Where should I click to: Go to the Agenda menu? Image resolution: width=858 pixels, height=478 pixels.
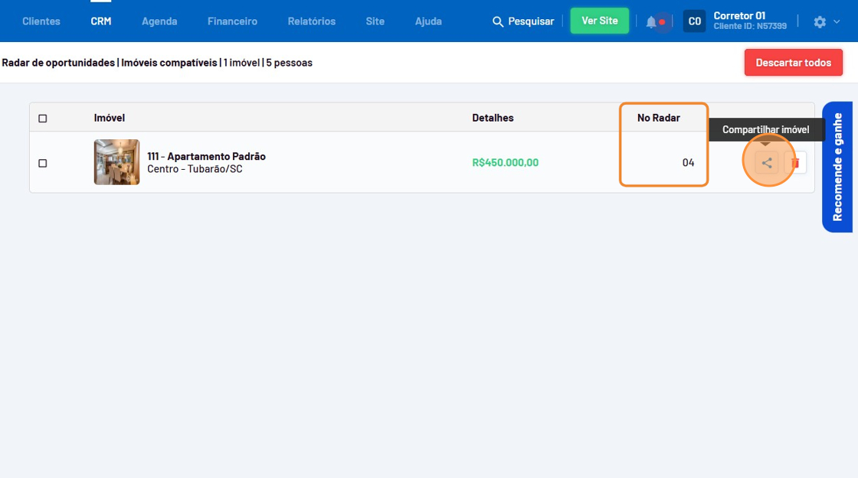click(159, 21)
